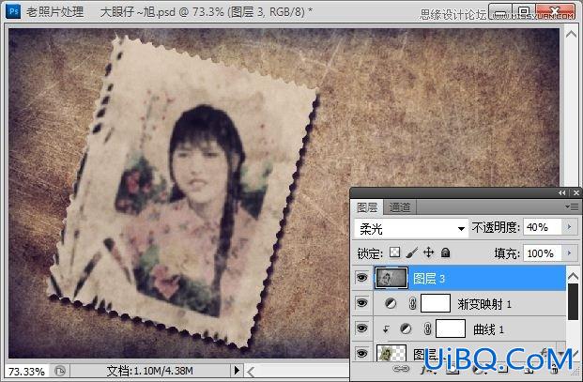This screenshot has height=382, width=583.
Task: Click the 40% opacity value field
Action: pyautogui.click(x=544, y=227)
